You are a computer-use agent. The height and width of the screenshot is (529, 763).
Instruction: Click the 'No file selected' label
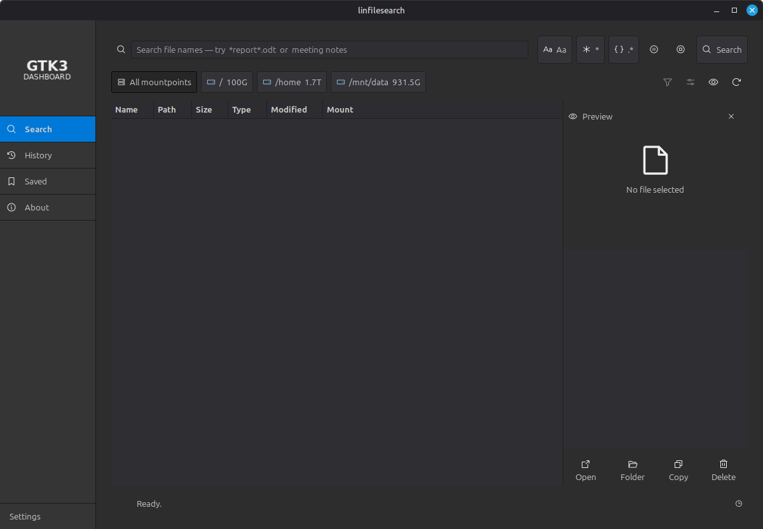pyautogui.click(x=655, y=189)
